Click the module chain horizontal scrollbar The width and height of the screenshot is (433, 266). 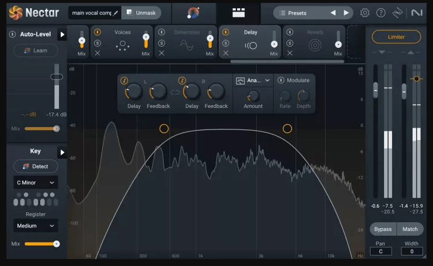click(287, 61)
